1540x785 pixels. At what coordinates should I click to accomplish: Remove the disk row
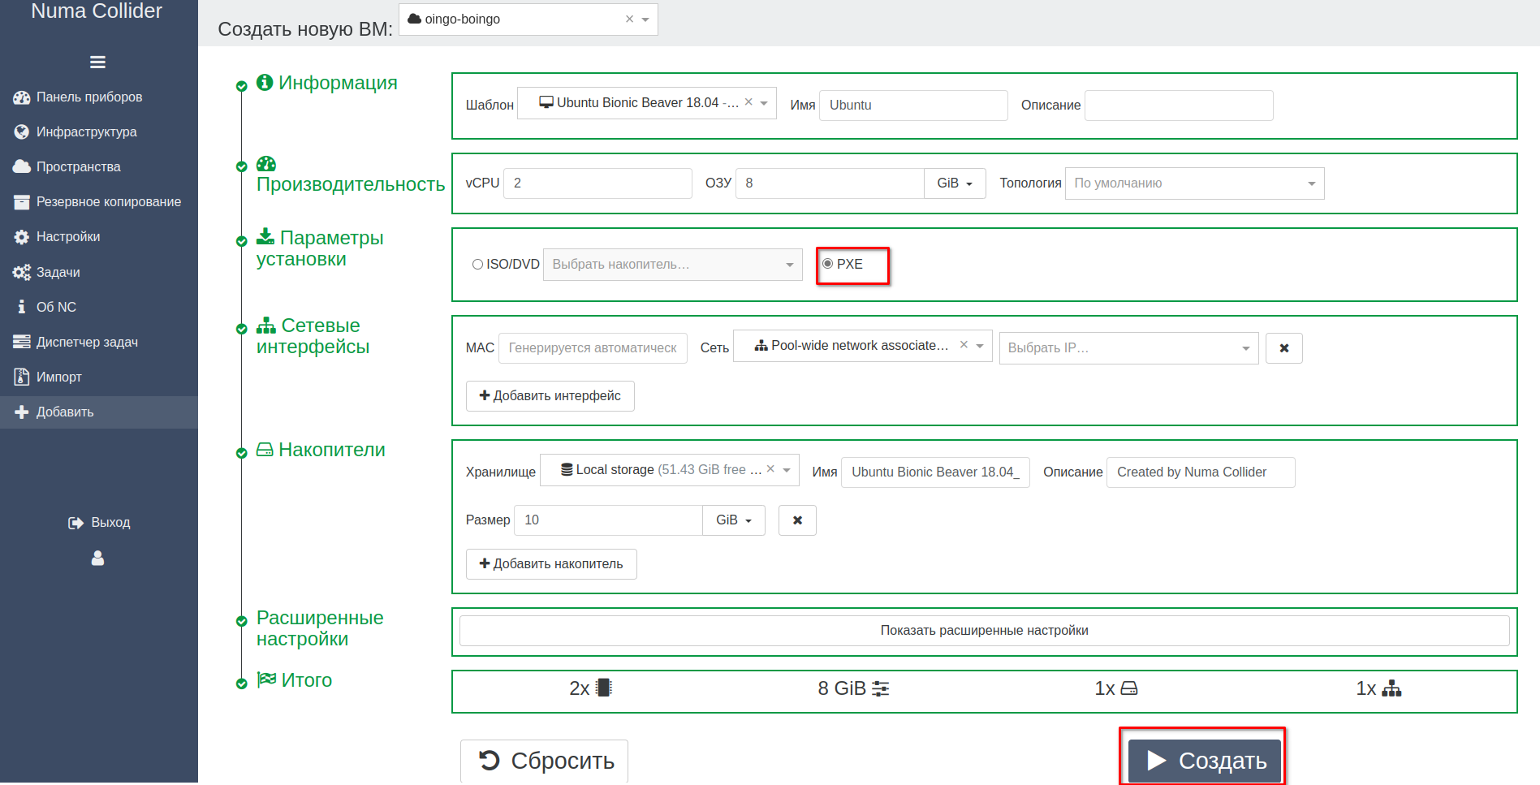click(x=797, y=520)
